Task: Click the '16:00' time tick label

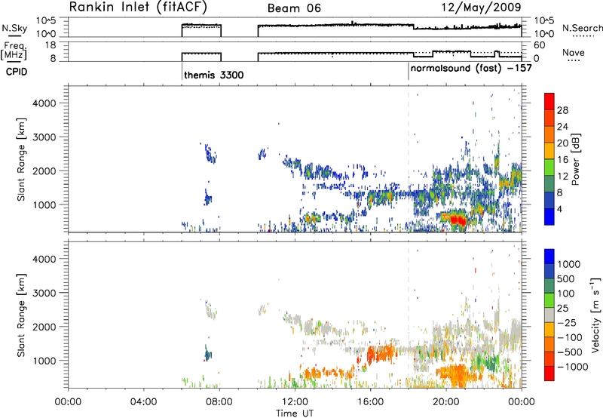Action: [370, 402]
